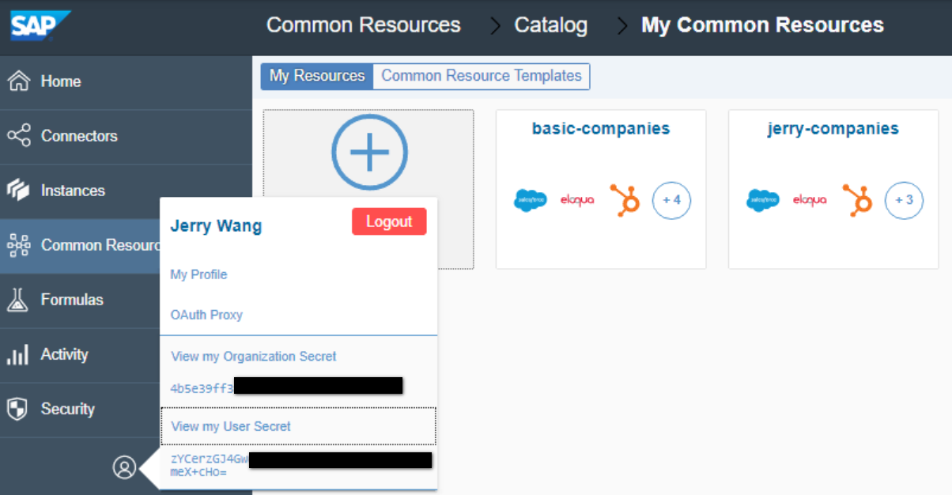Viewport: 952px width, 495px height.
Task: Toggle View my Organization Secret
Action: click(254, 357)
